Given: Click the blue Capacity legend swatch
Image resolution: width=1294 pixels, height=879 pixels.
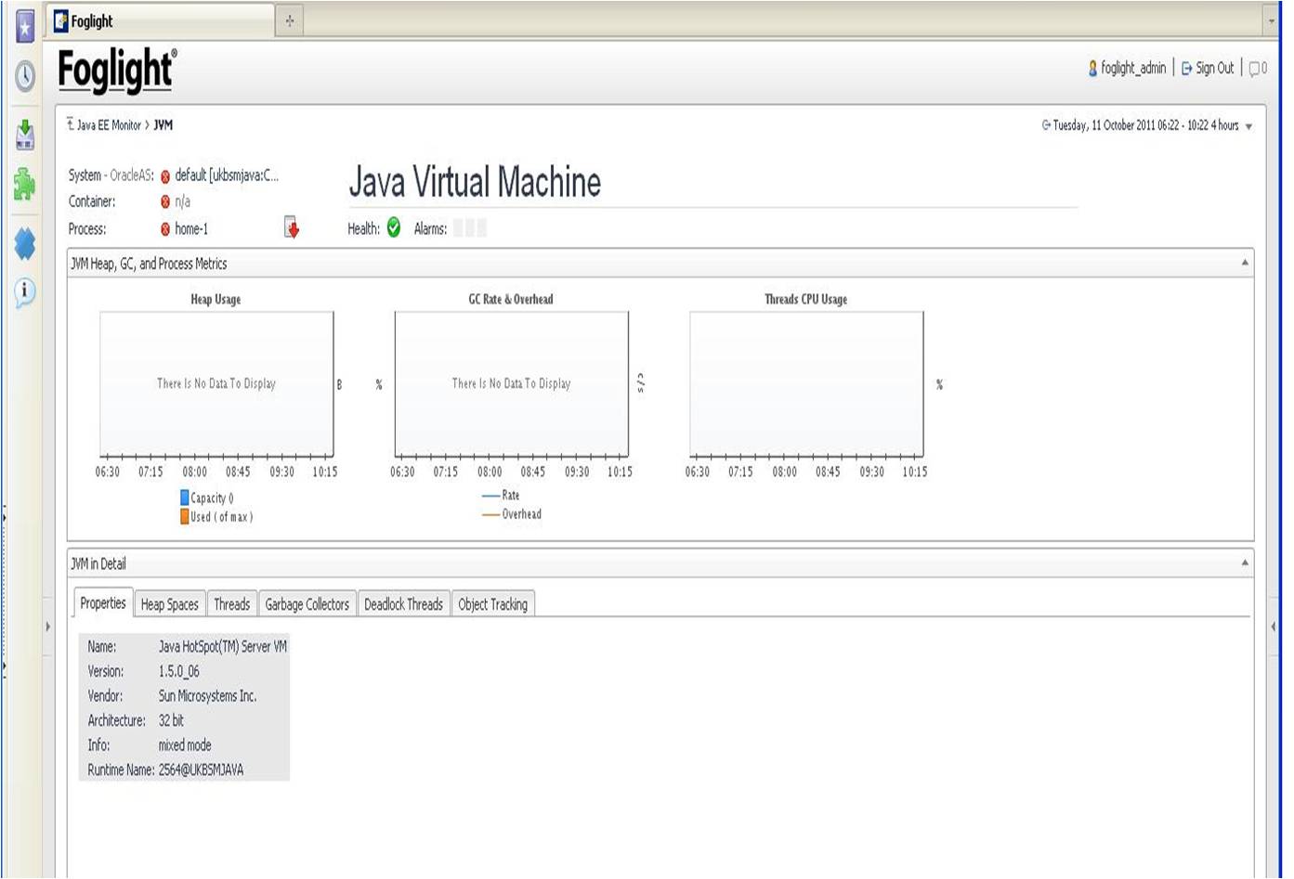Looking at the screenshot, I should pos(184,498).
